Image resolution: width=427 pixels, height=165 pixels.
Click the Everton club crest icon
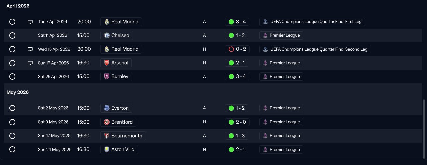(107, 108)
